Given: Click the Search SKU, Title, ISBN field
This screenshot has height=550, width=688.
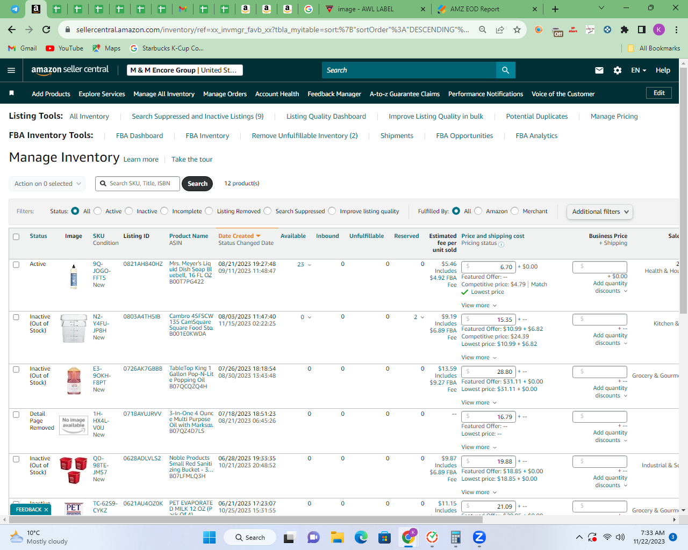Looking at the screenshot, I should 138,184.
